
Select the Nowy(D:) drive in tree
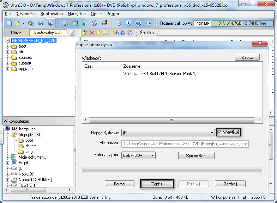26,174
